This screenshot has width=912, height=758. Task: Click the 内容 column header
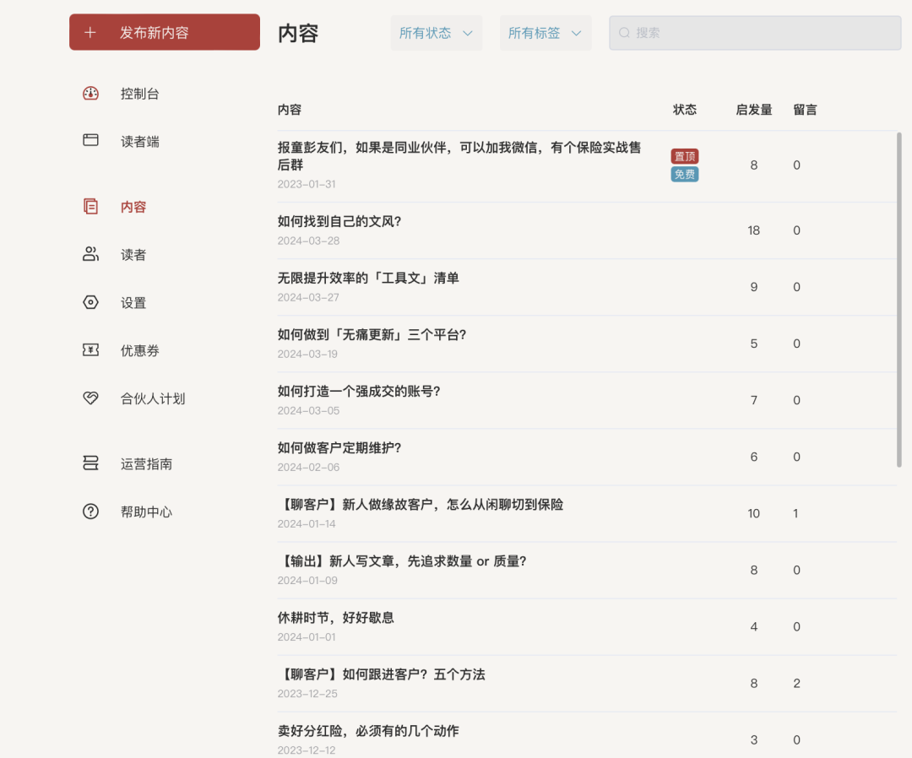tap(289, 109)
